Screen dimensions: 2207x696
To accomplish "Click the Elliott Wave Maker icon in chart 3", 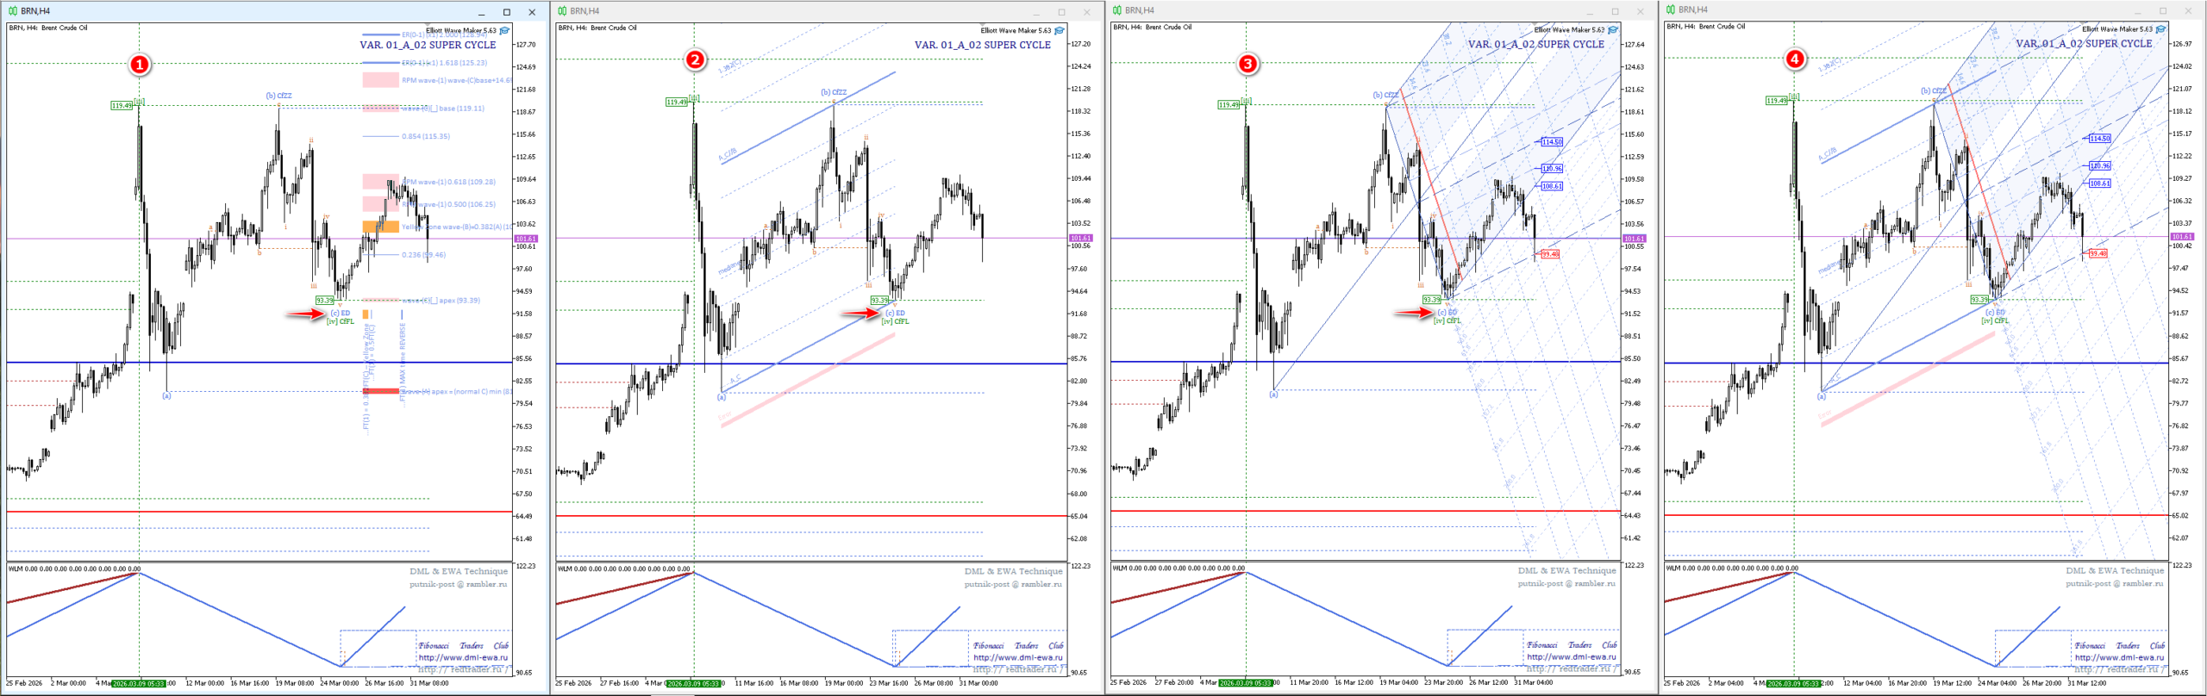I will [1612, 30].
